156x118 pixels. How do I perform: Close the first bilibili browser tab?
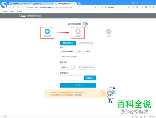coord(30,4)
